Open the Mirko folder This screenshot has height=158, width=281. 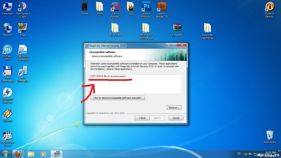point(100,9)
